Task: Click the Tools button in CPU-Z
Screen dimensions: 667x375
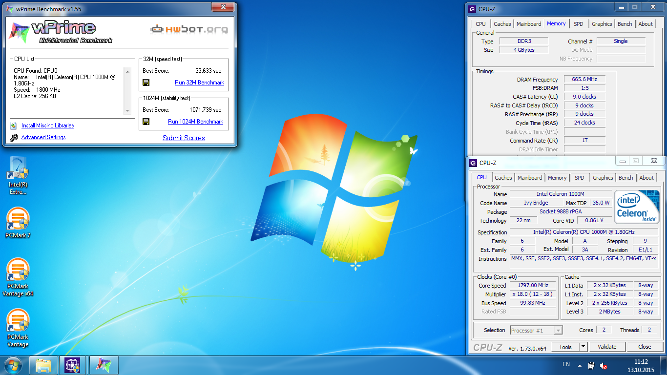Action: point(565,347)
